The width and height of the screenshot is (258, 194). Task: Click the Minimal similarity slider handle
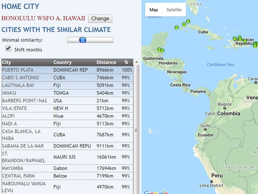pos(83,40)
